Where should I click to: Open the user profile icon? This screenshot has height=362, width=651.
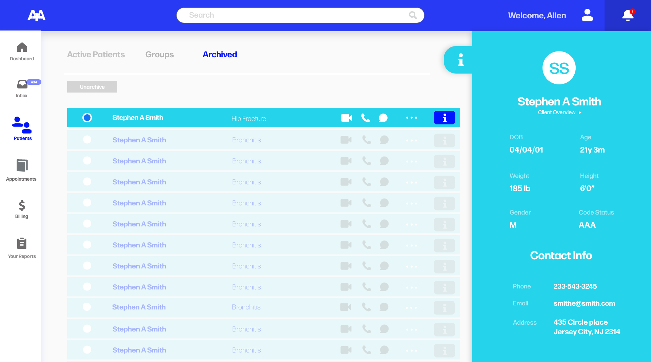[x=587, y=15]
